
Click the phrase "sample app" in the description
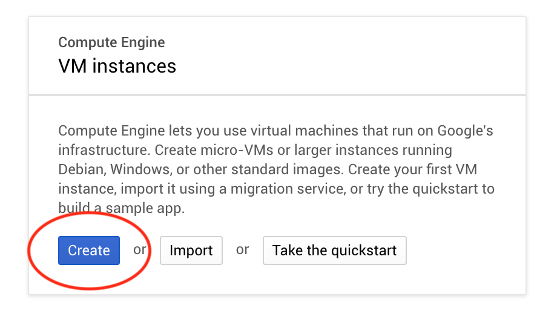tap(145, 208)
